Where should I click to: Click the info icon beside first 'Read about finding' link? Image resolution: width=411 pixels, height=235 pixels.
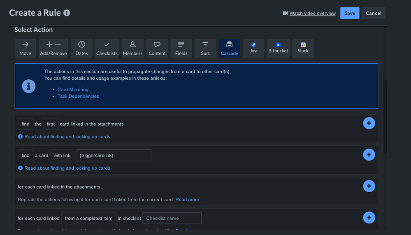click(x=20, y=136)
